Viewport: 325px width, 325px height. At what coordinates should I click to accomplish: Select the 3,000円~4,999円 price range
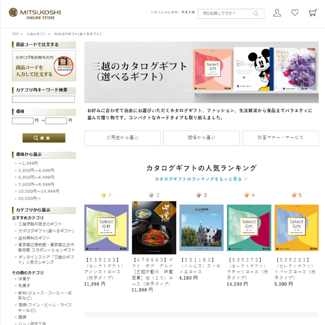[36, 171]
